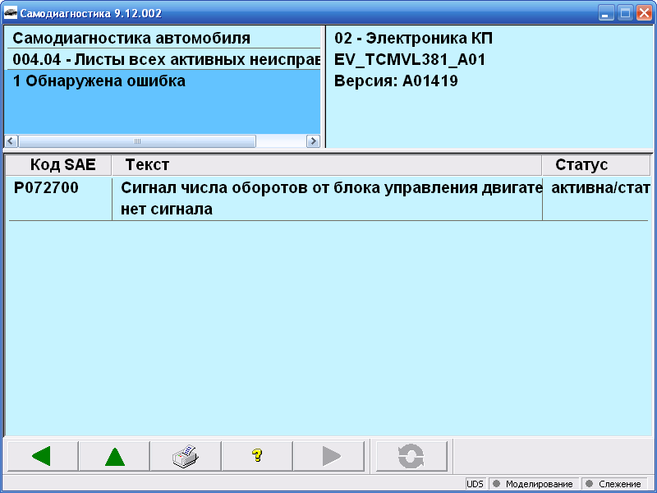Viewport: 657px width, 493px height.
Task: Click the 'Сигнал числа оборотов' fault text
Action: (332, 188)
